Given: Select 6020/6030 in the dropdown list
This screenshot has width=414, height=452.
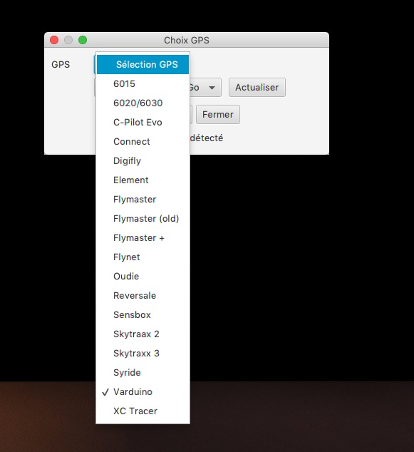Looking at the screenshot, I should pos(143,103).
